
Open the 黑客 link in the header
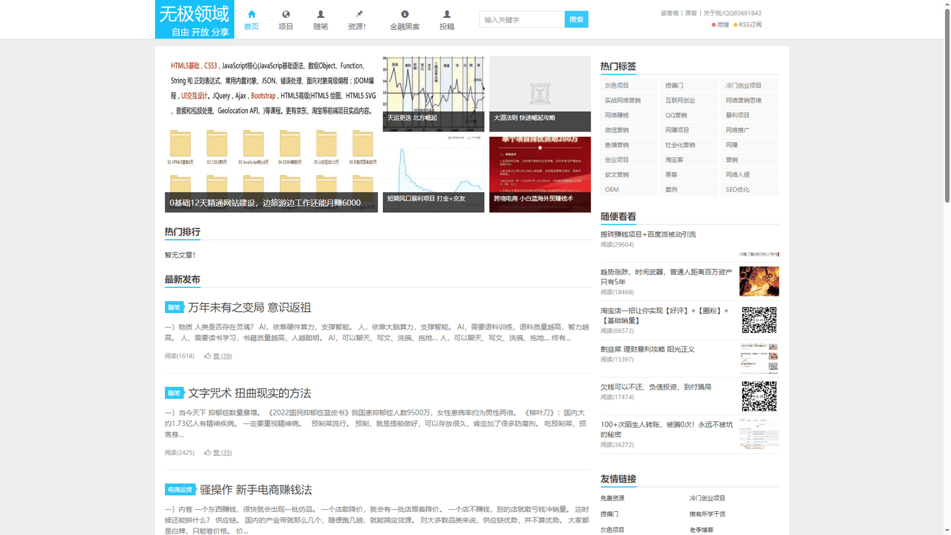point(691,13)
